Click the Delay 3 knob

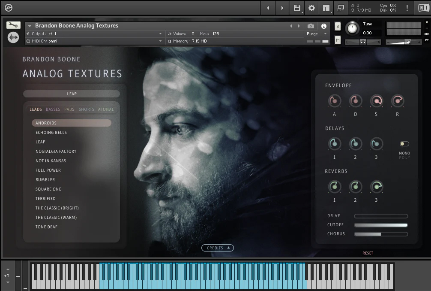(x=376, y=144)
